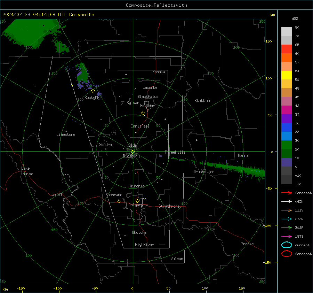This screenshot has height=293, width=313.
Task: Click the Limestone map label
Action: coord(66,134)
